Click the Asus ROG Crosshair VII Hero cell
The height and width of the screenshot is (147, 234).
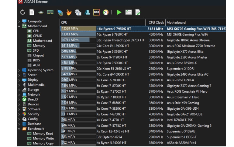coord(187,91)
